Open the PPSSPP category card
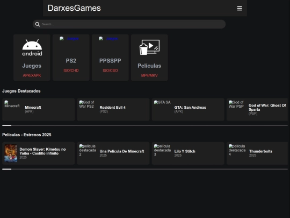The height and width of the screenshot is (218, 290). click(110, 58)
